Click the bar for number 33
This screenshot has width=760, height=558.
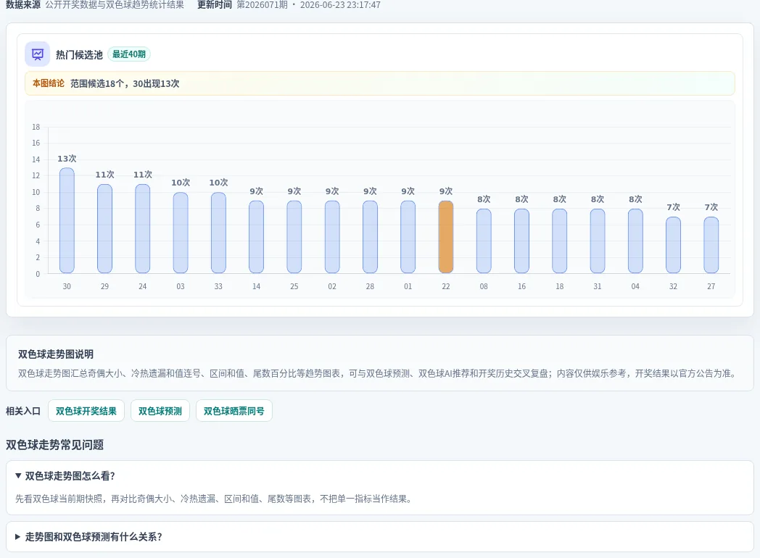[218, 233]
